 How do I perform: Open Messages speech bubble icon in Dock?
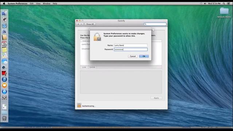[4, 61]
